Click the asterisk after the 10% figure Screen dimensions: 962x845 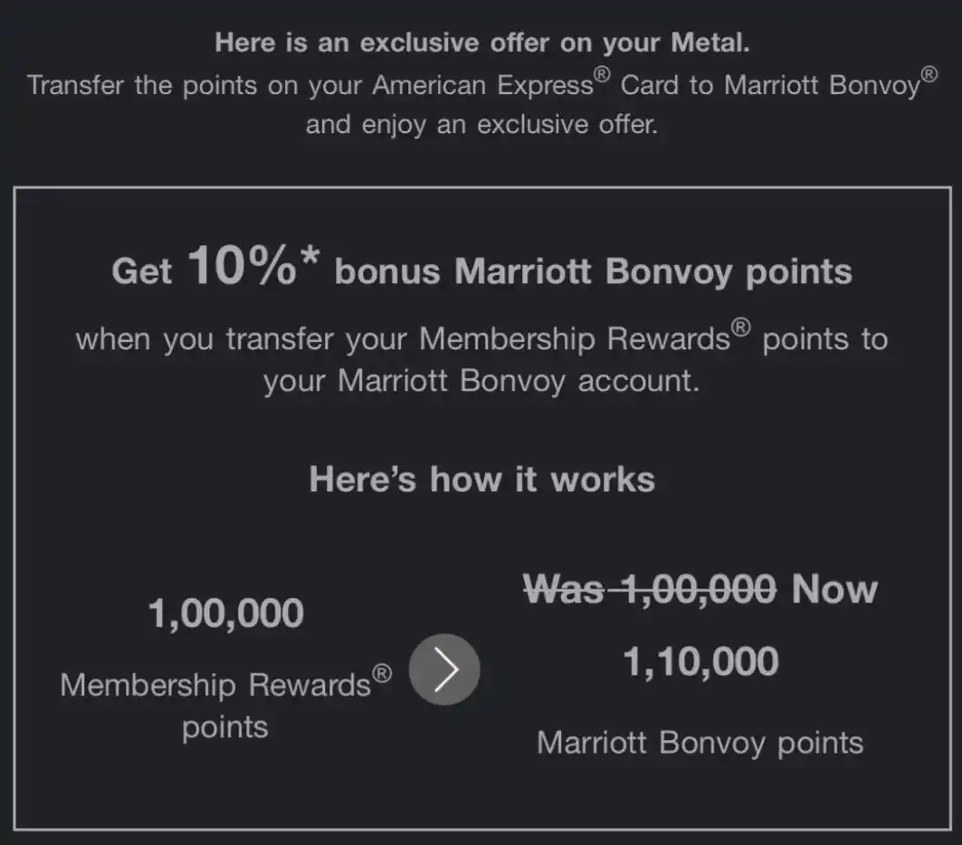(310, 261)
